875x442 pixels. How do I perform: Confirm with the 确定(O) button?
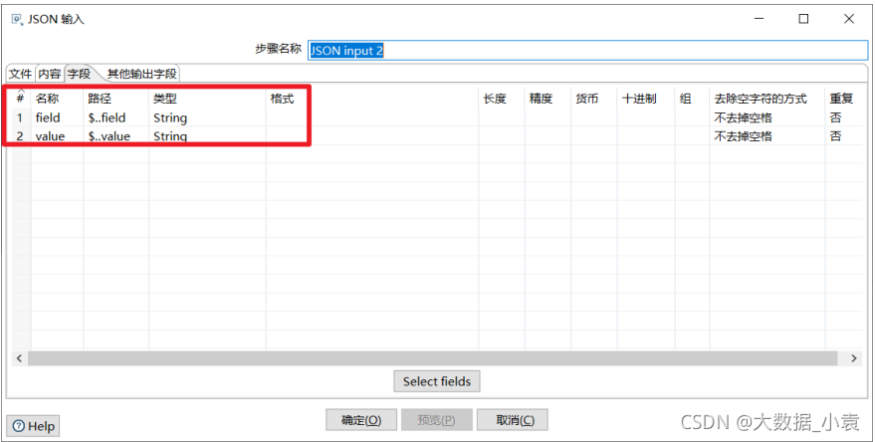point(361,420)
